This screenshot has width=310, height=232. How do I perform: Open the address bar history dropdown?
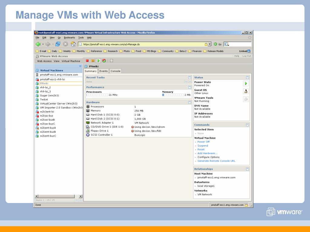click(210, 44)
